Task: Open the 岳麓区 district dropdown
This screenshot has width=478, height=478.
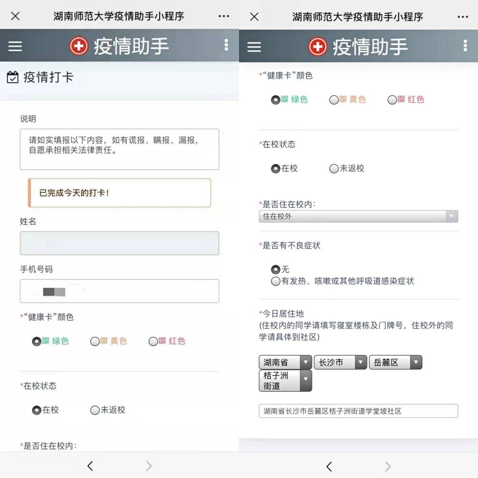Action: (395, 362)
